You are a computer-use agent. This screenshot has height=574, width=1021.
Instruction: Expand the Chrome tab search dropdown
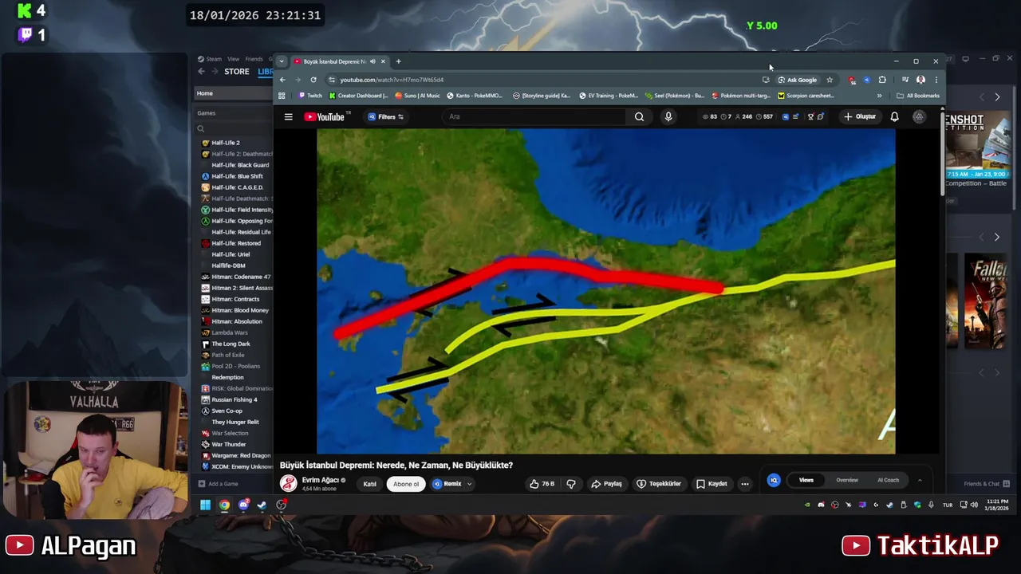[281, 61]
